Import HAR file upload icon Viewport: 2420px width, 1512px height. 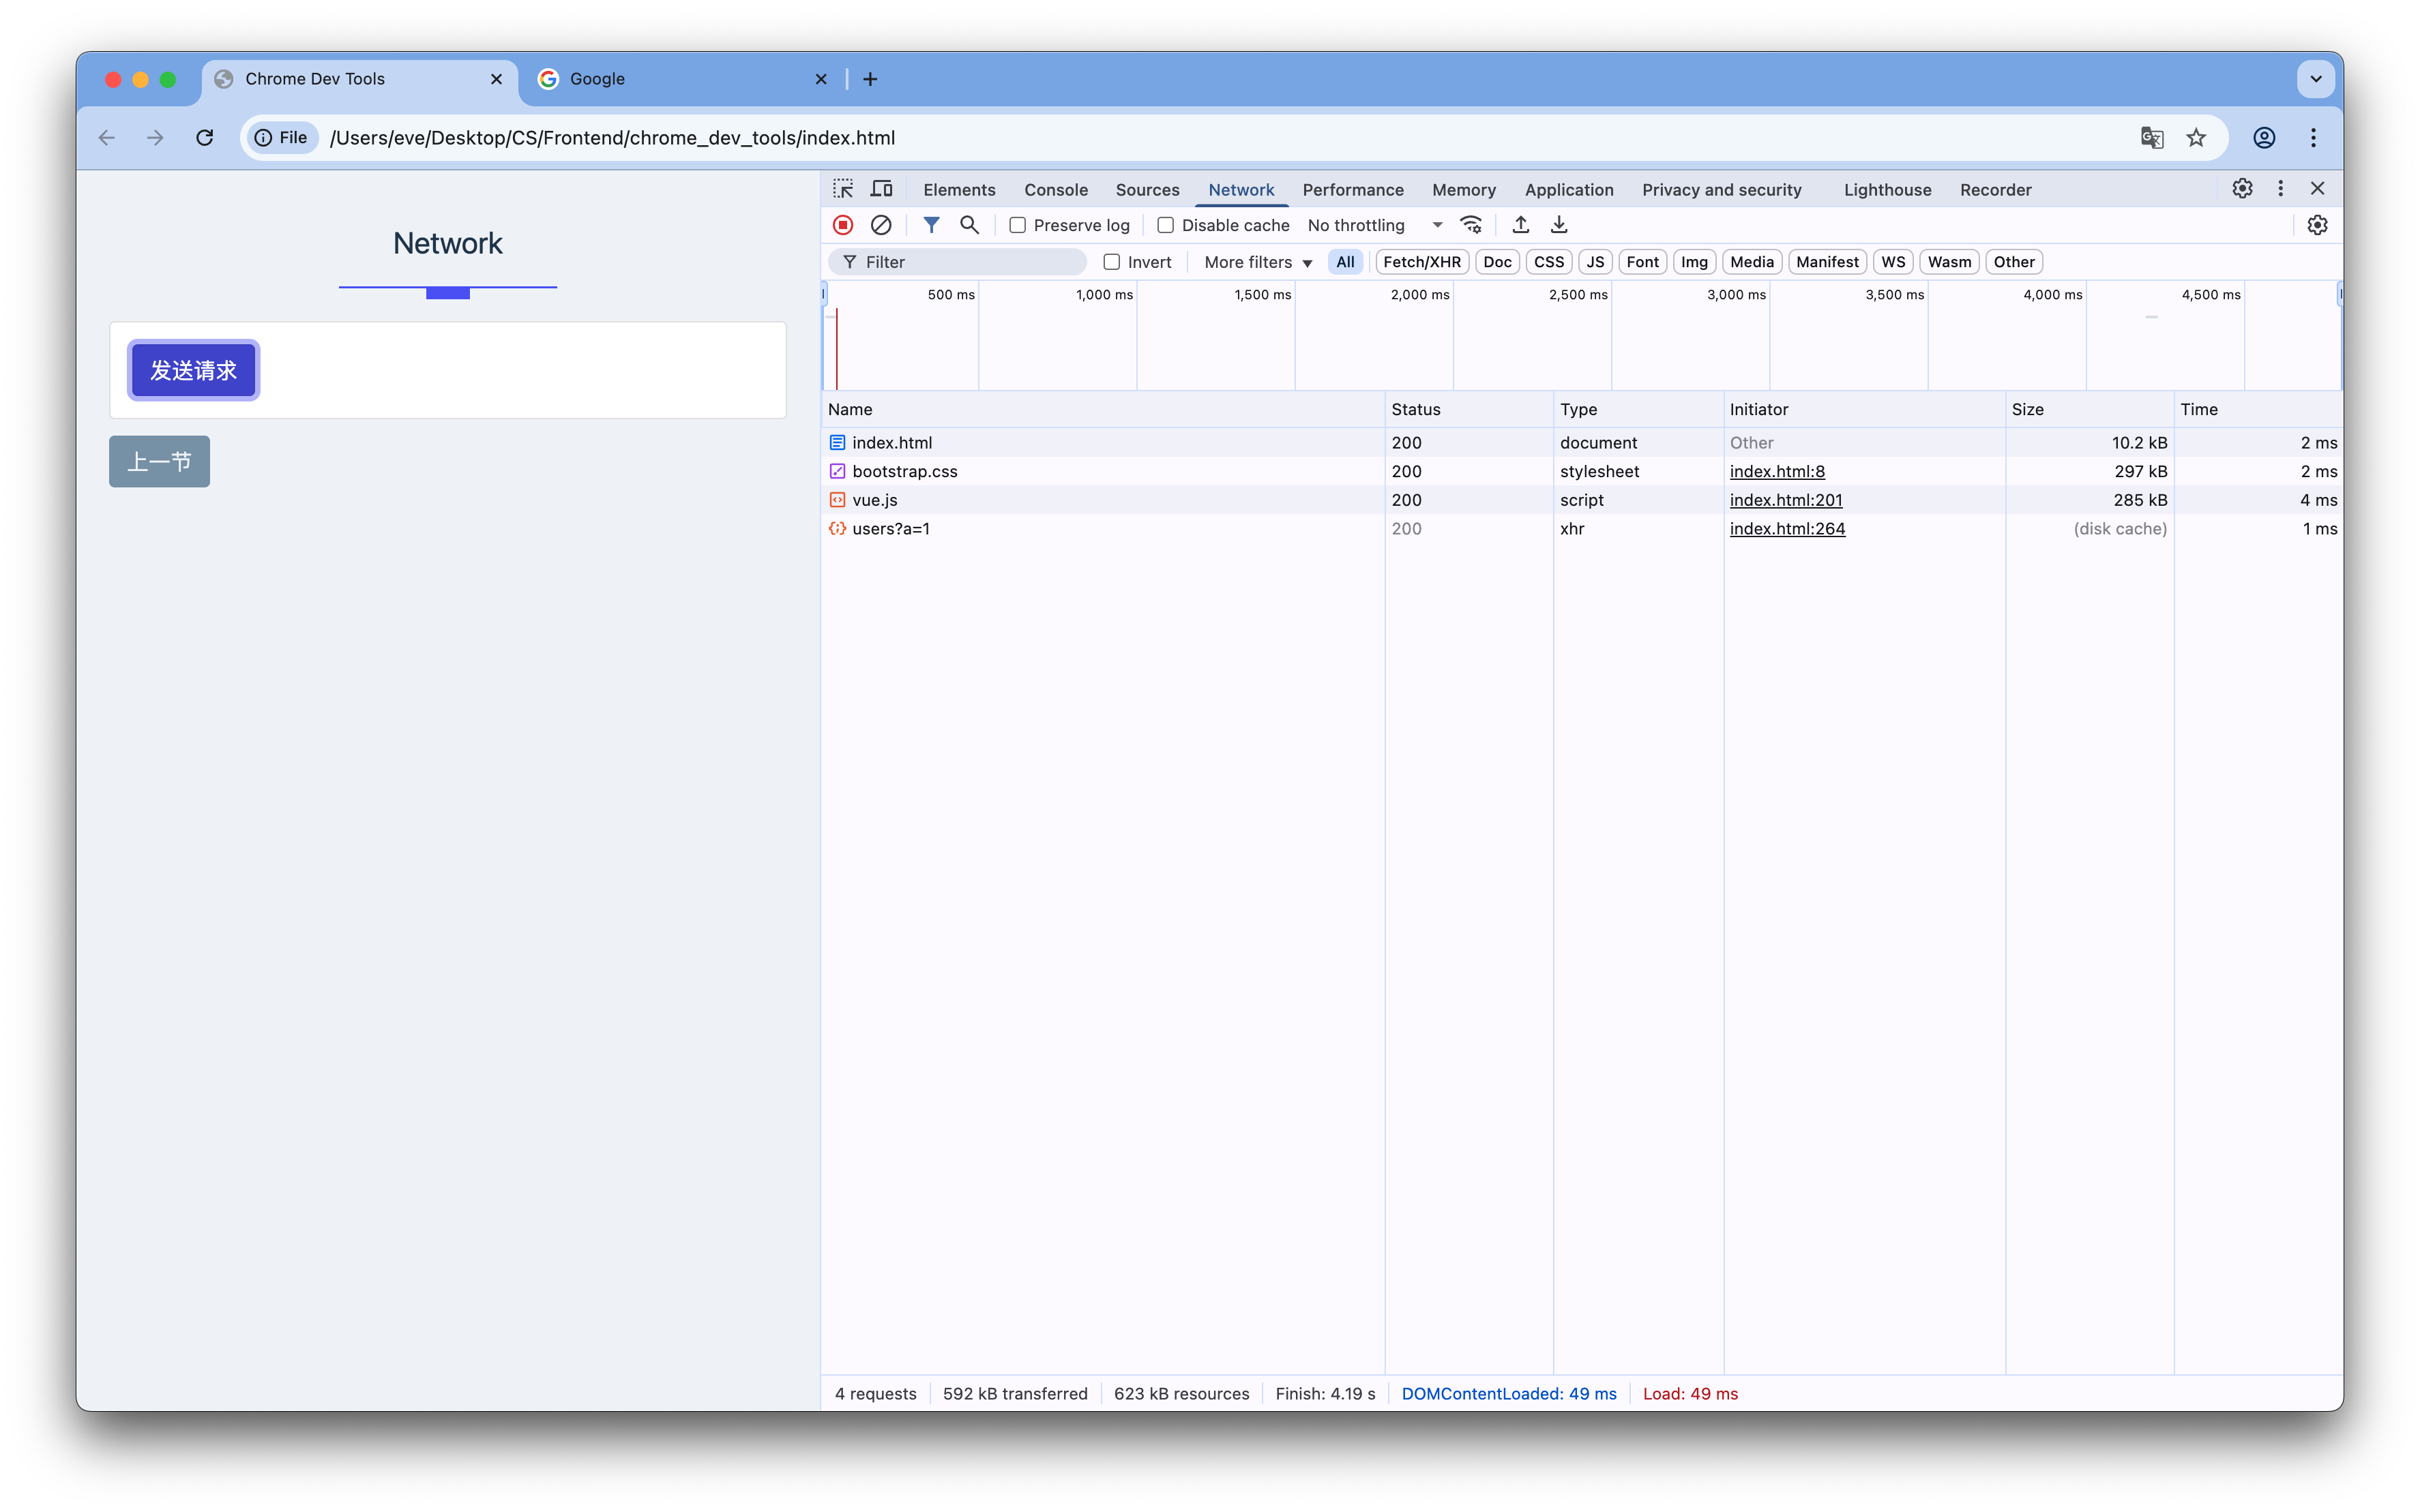pyautogui.click(x=1520, y=225)
